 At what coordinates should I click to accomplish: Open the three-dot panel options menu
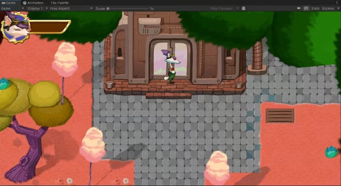[338, 3]
